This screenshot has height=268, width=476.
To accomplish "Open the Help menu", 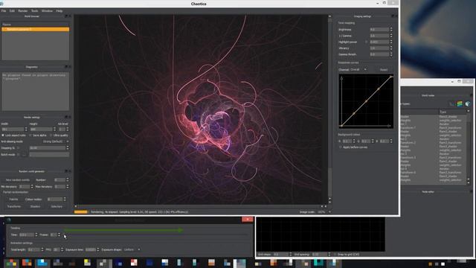I will click(x=59, y=11).
